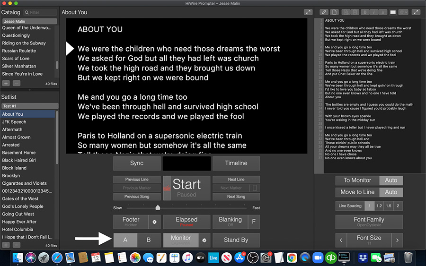Select the pencil edit tool

coord(324,12)
